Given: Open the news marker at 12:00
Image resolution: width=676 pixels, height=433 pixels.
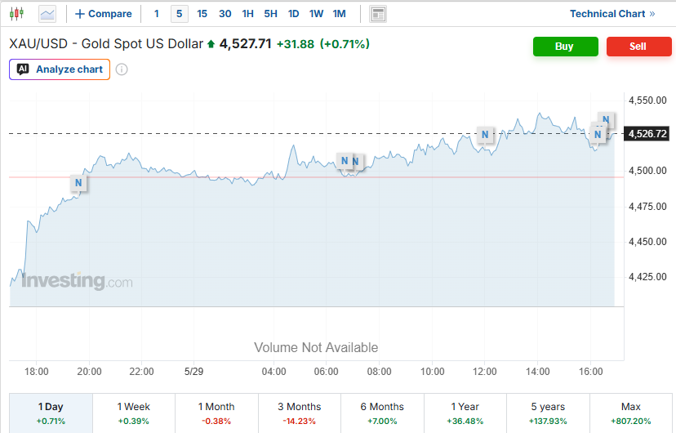Looking at the screenshot, I should point(485,135).
